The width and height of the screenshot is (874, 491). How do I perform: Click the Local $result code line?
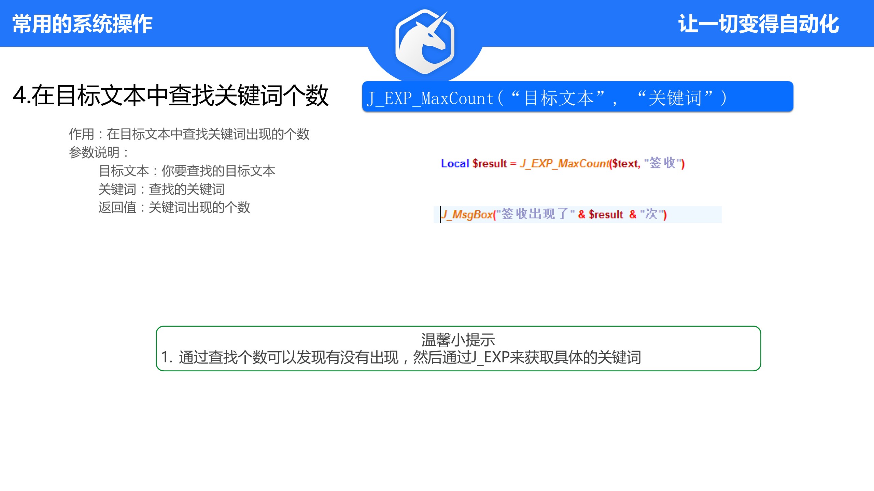pos(562,164)
